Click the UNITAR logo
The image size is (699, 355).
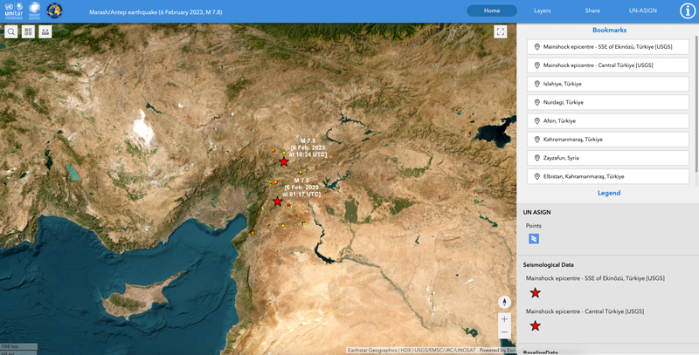pyautogui.click(x=12, y=11)
